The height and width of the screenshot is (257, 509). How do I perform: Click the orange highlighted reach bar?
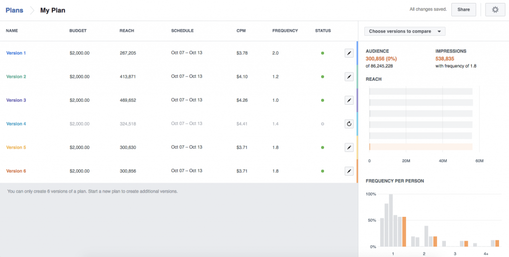click(x=421, y=147)
